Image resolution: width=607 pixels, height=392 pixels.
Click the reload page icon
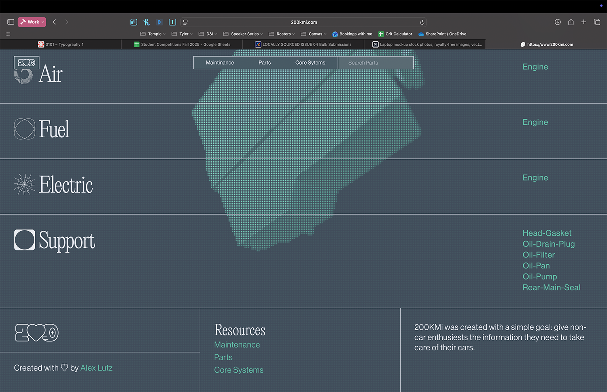click(x=422, y=22)
